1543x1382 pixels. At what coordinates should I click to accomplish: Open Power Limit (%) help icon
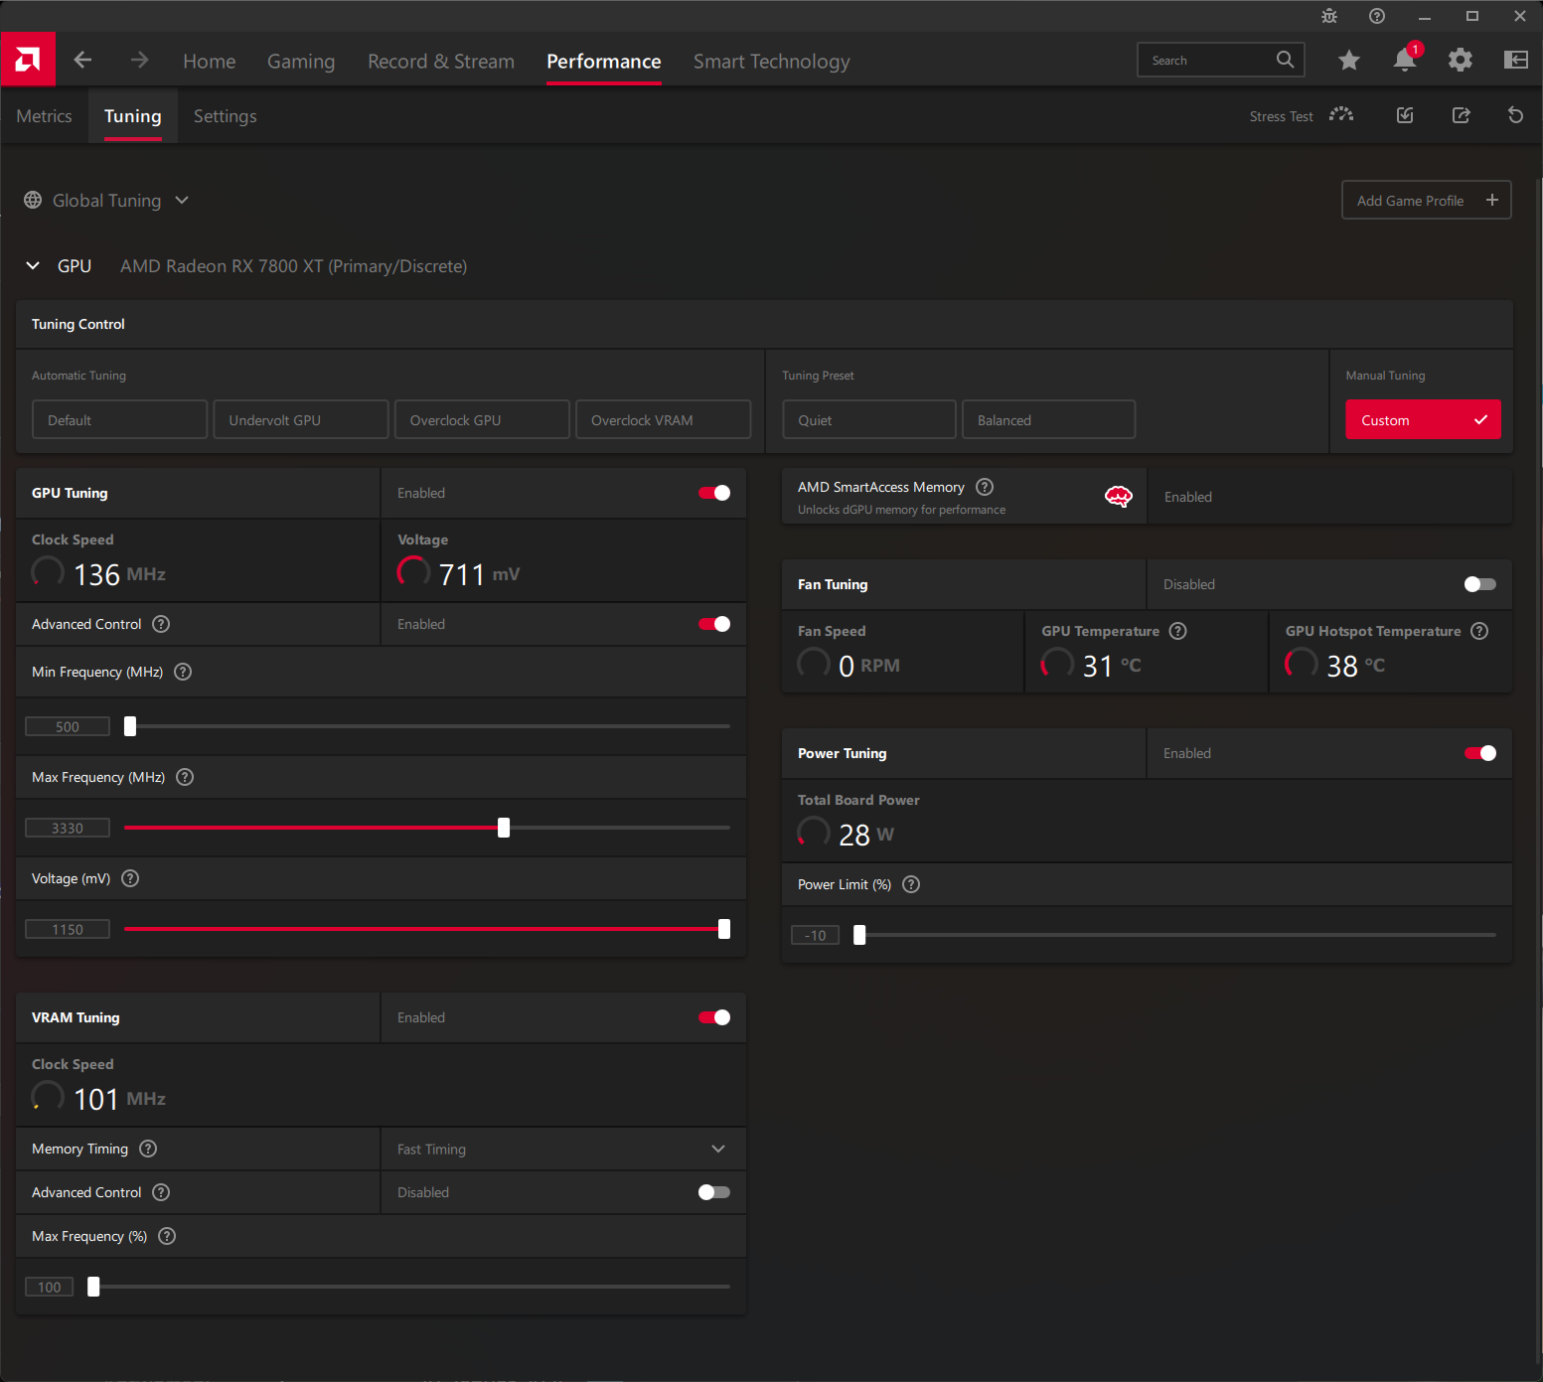click(x=911, y=884)
